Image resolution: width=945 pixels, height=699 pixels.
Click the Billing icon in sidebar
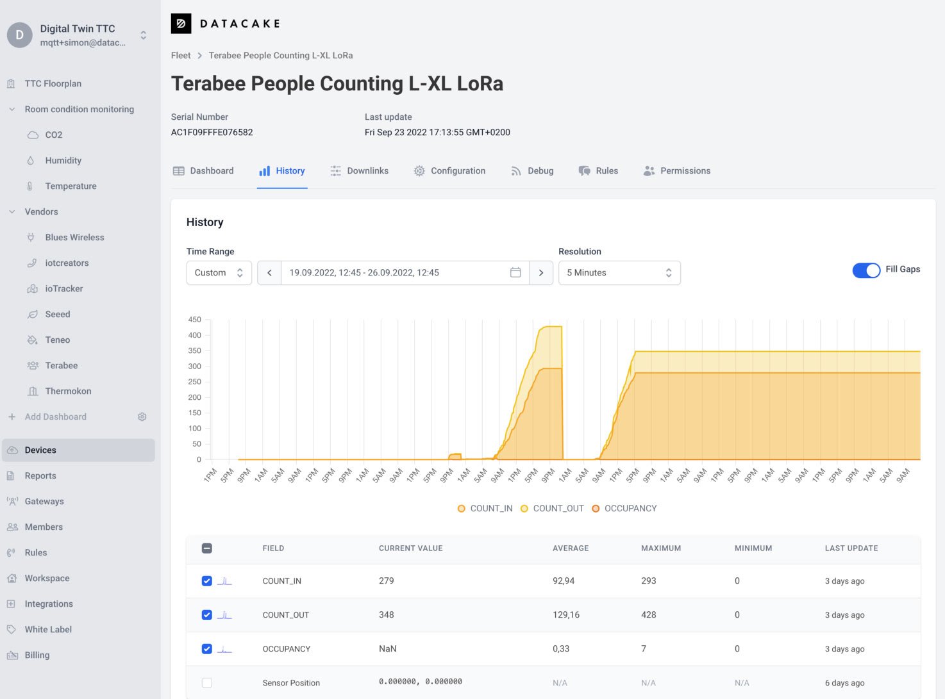click(12, 655)
